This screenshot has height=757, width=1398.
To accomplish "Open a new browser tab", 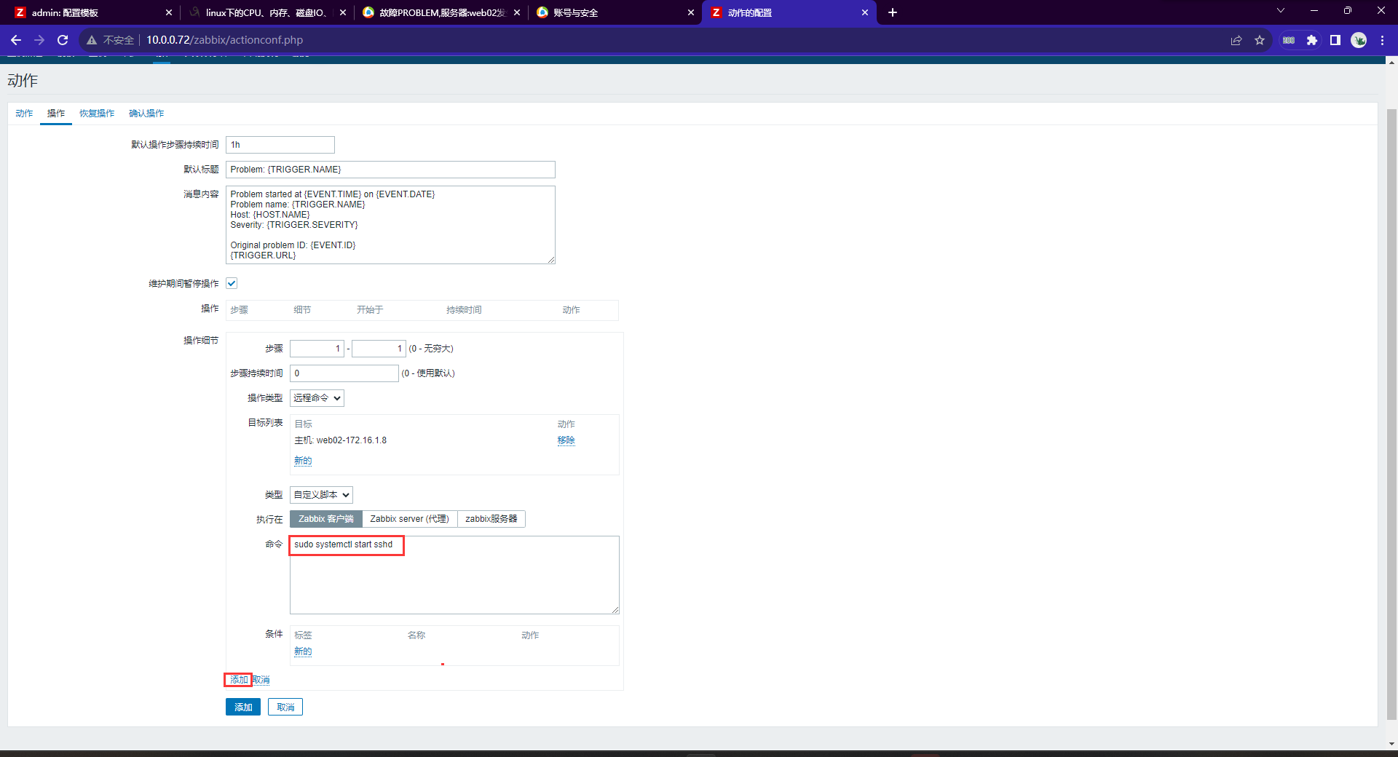I will [893, 12].
